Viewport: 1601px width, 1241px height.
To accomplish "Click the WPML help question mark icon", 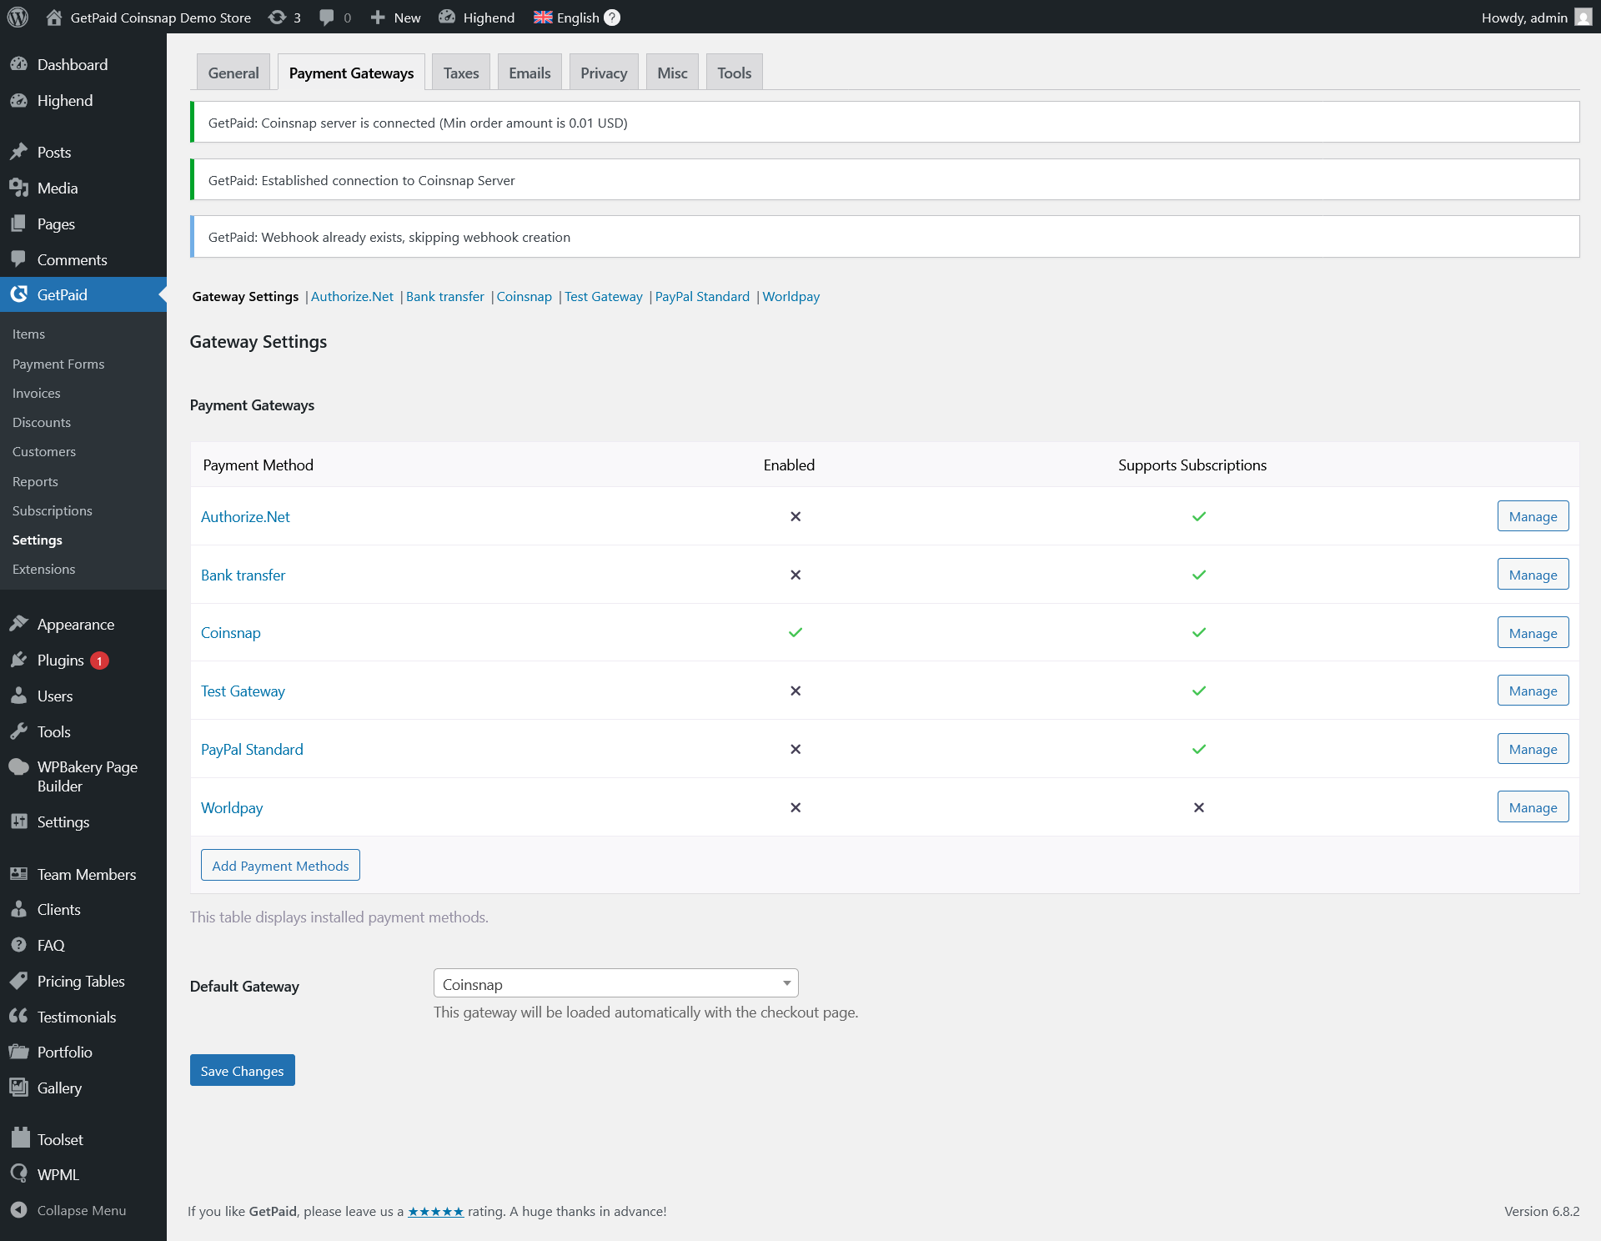I will pyautogui.click(x=612, y=18).
